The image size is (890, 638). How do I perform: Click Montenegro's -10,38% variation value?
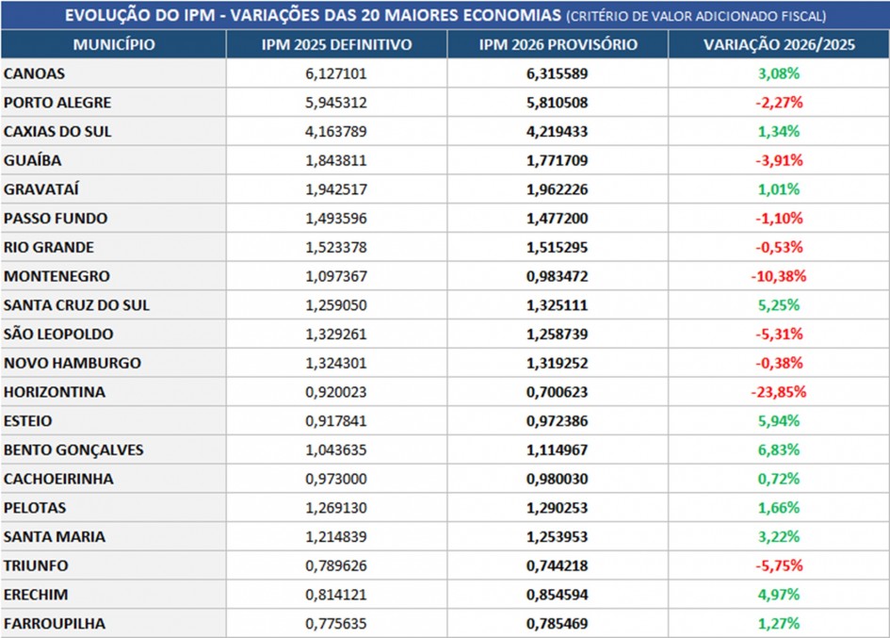779,276
